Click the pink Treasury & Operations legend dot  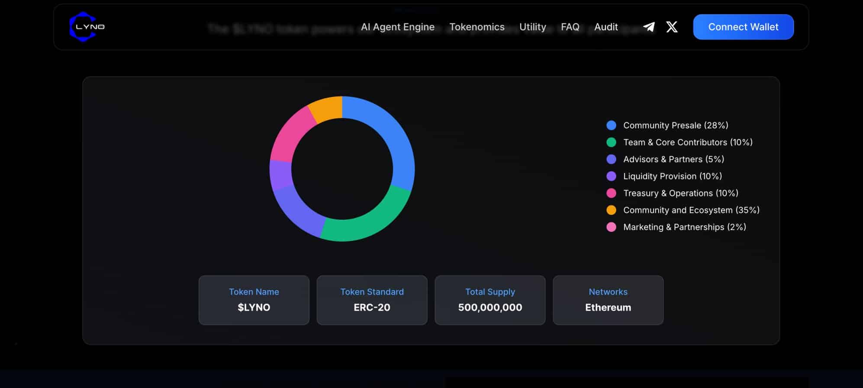(611, 193)
